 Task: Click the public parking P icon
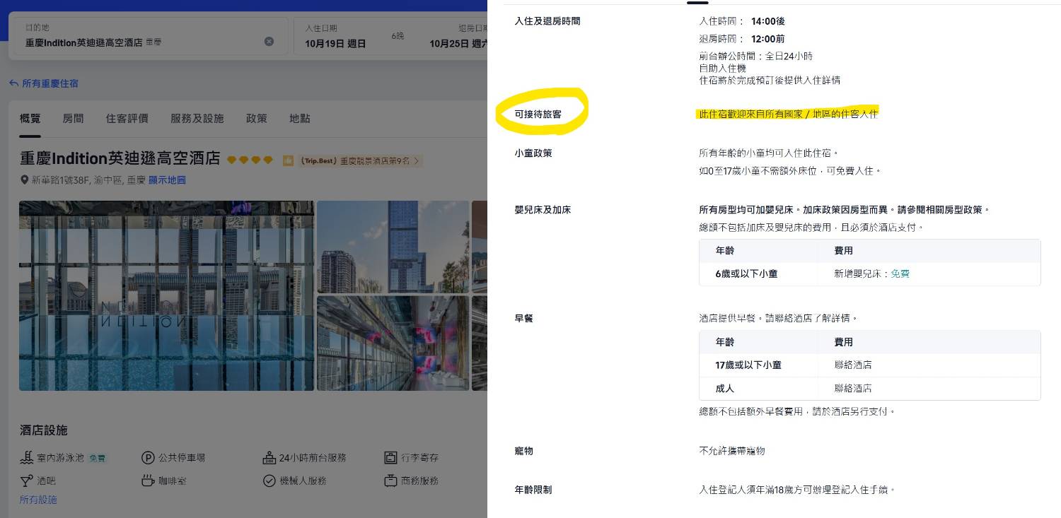[148, 458]
